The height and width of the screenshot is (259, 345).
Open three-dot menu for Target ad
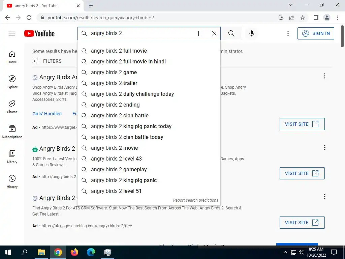[324, 76]
